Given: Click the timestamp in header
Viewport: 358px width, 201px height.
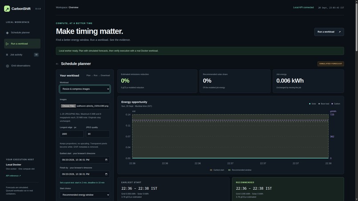Looking at the screenshot, I should click(331, 8).
